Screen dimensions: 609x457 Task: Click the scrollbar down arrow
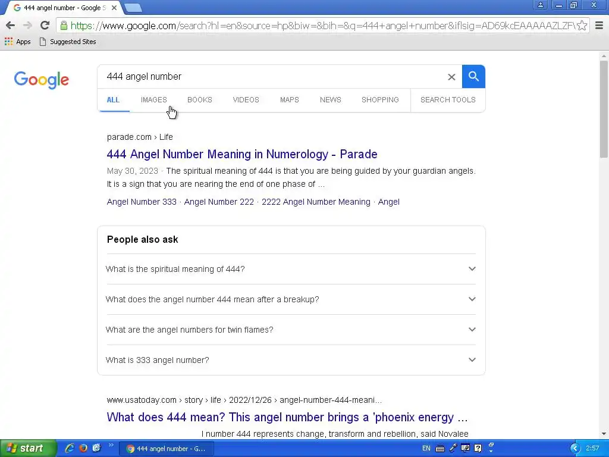click(604, 434)
